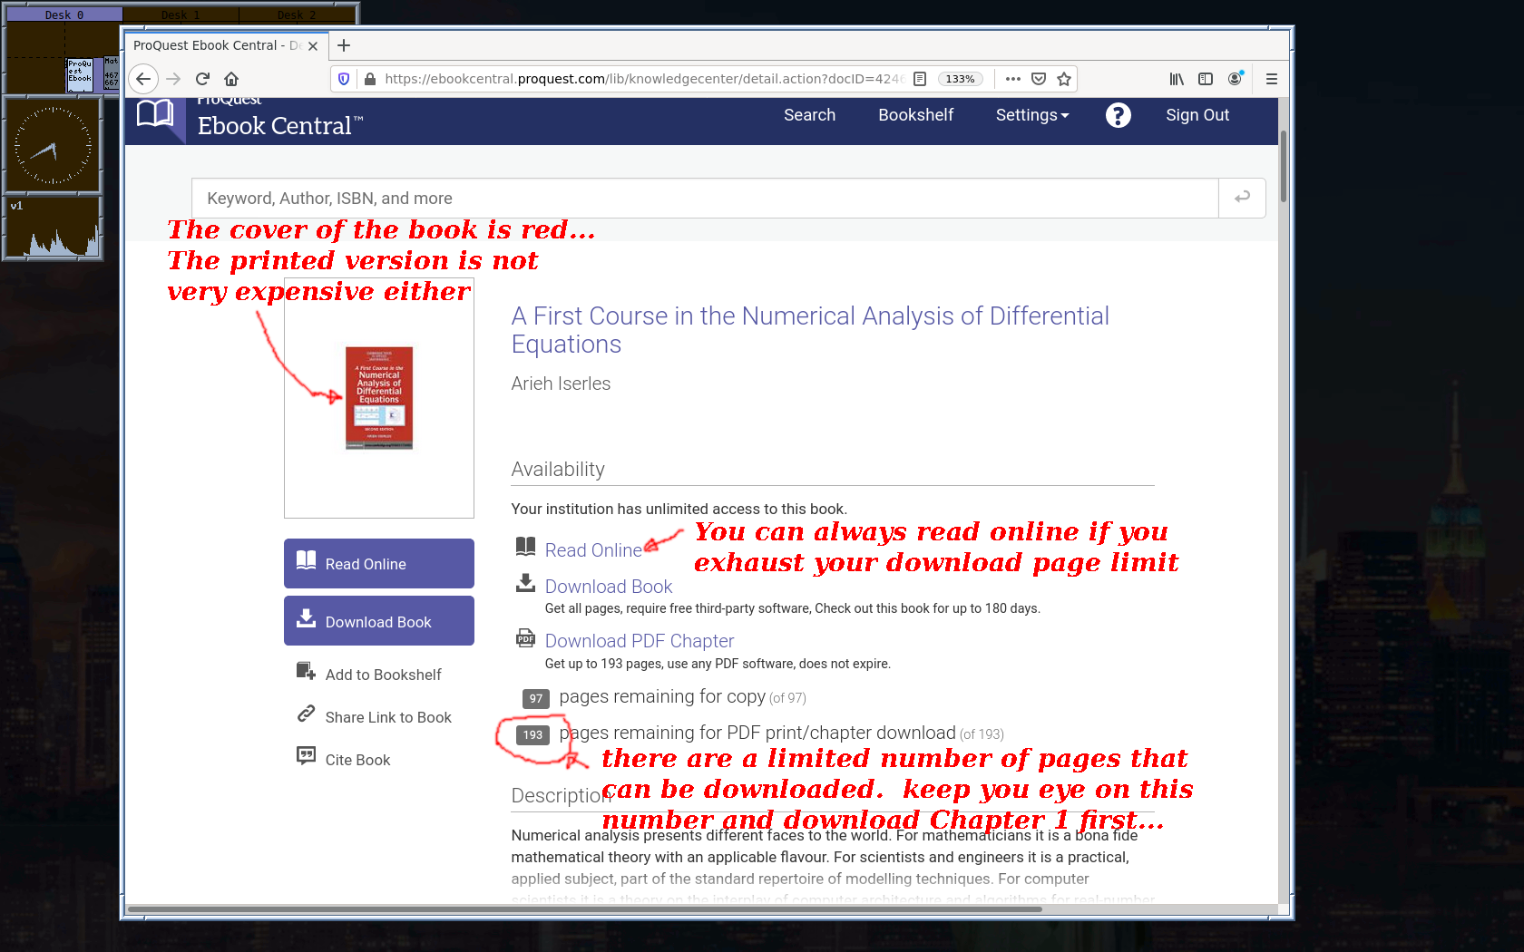Click the Ebook Central book logo

click(156, 115)
